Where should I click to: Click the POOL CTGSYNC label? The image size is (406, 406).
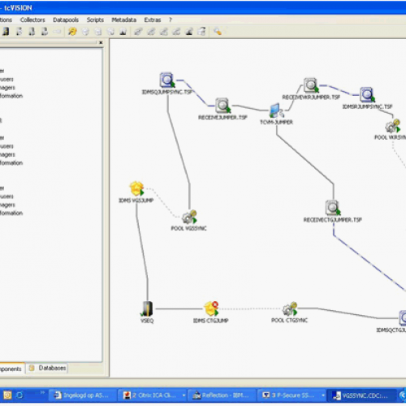[289, 321]
